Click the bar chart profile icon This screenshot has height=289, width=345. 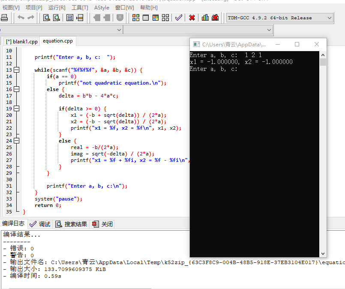[x=205, y=18]
